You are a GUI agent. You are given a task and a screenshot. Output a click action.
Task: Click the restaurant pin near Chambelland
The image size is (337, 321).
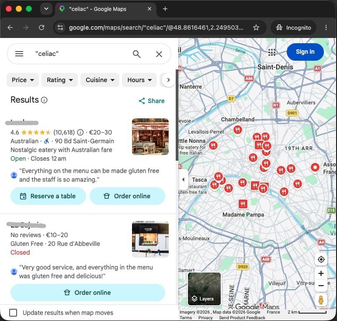pos(237,130)
